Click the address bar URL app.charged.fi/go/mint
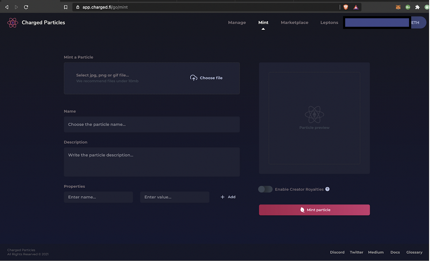Image resolution: width=430 pixels, height=261 pixels. (105, 7)
